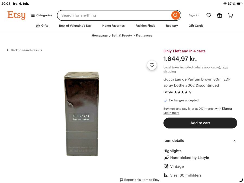Open favorites via header heart icon
This screenshot has height=183, width=244.
pos(209,15)
